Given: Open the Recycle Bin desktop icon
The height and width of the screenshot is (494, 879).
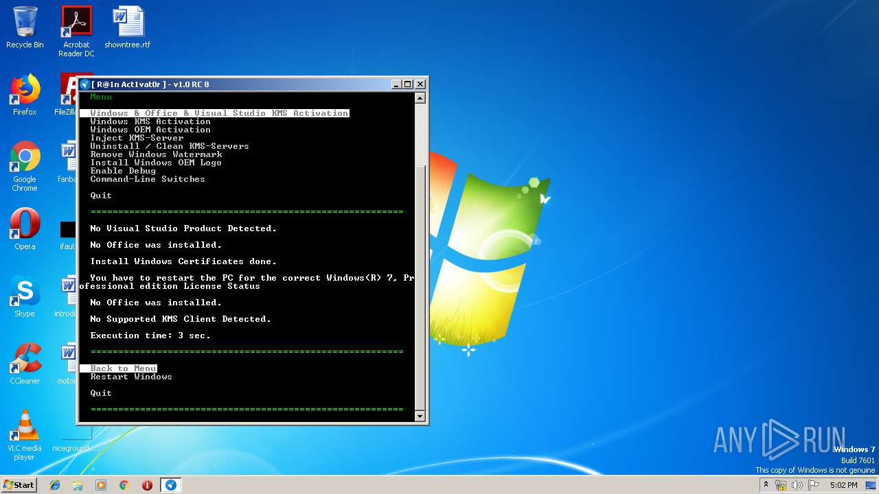Looking at the screenshot, I should [x=25, y=28].
